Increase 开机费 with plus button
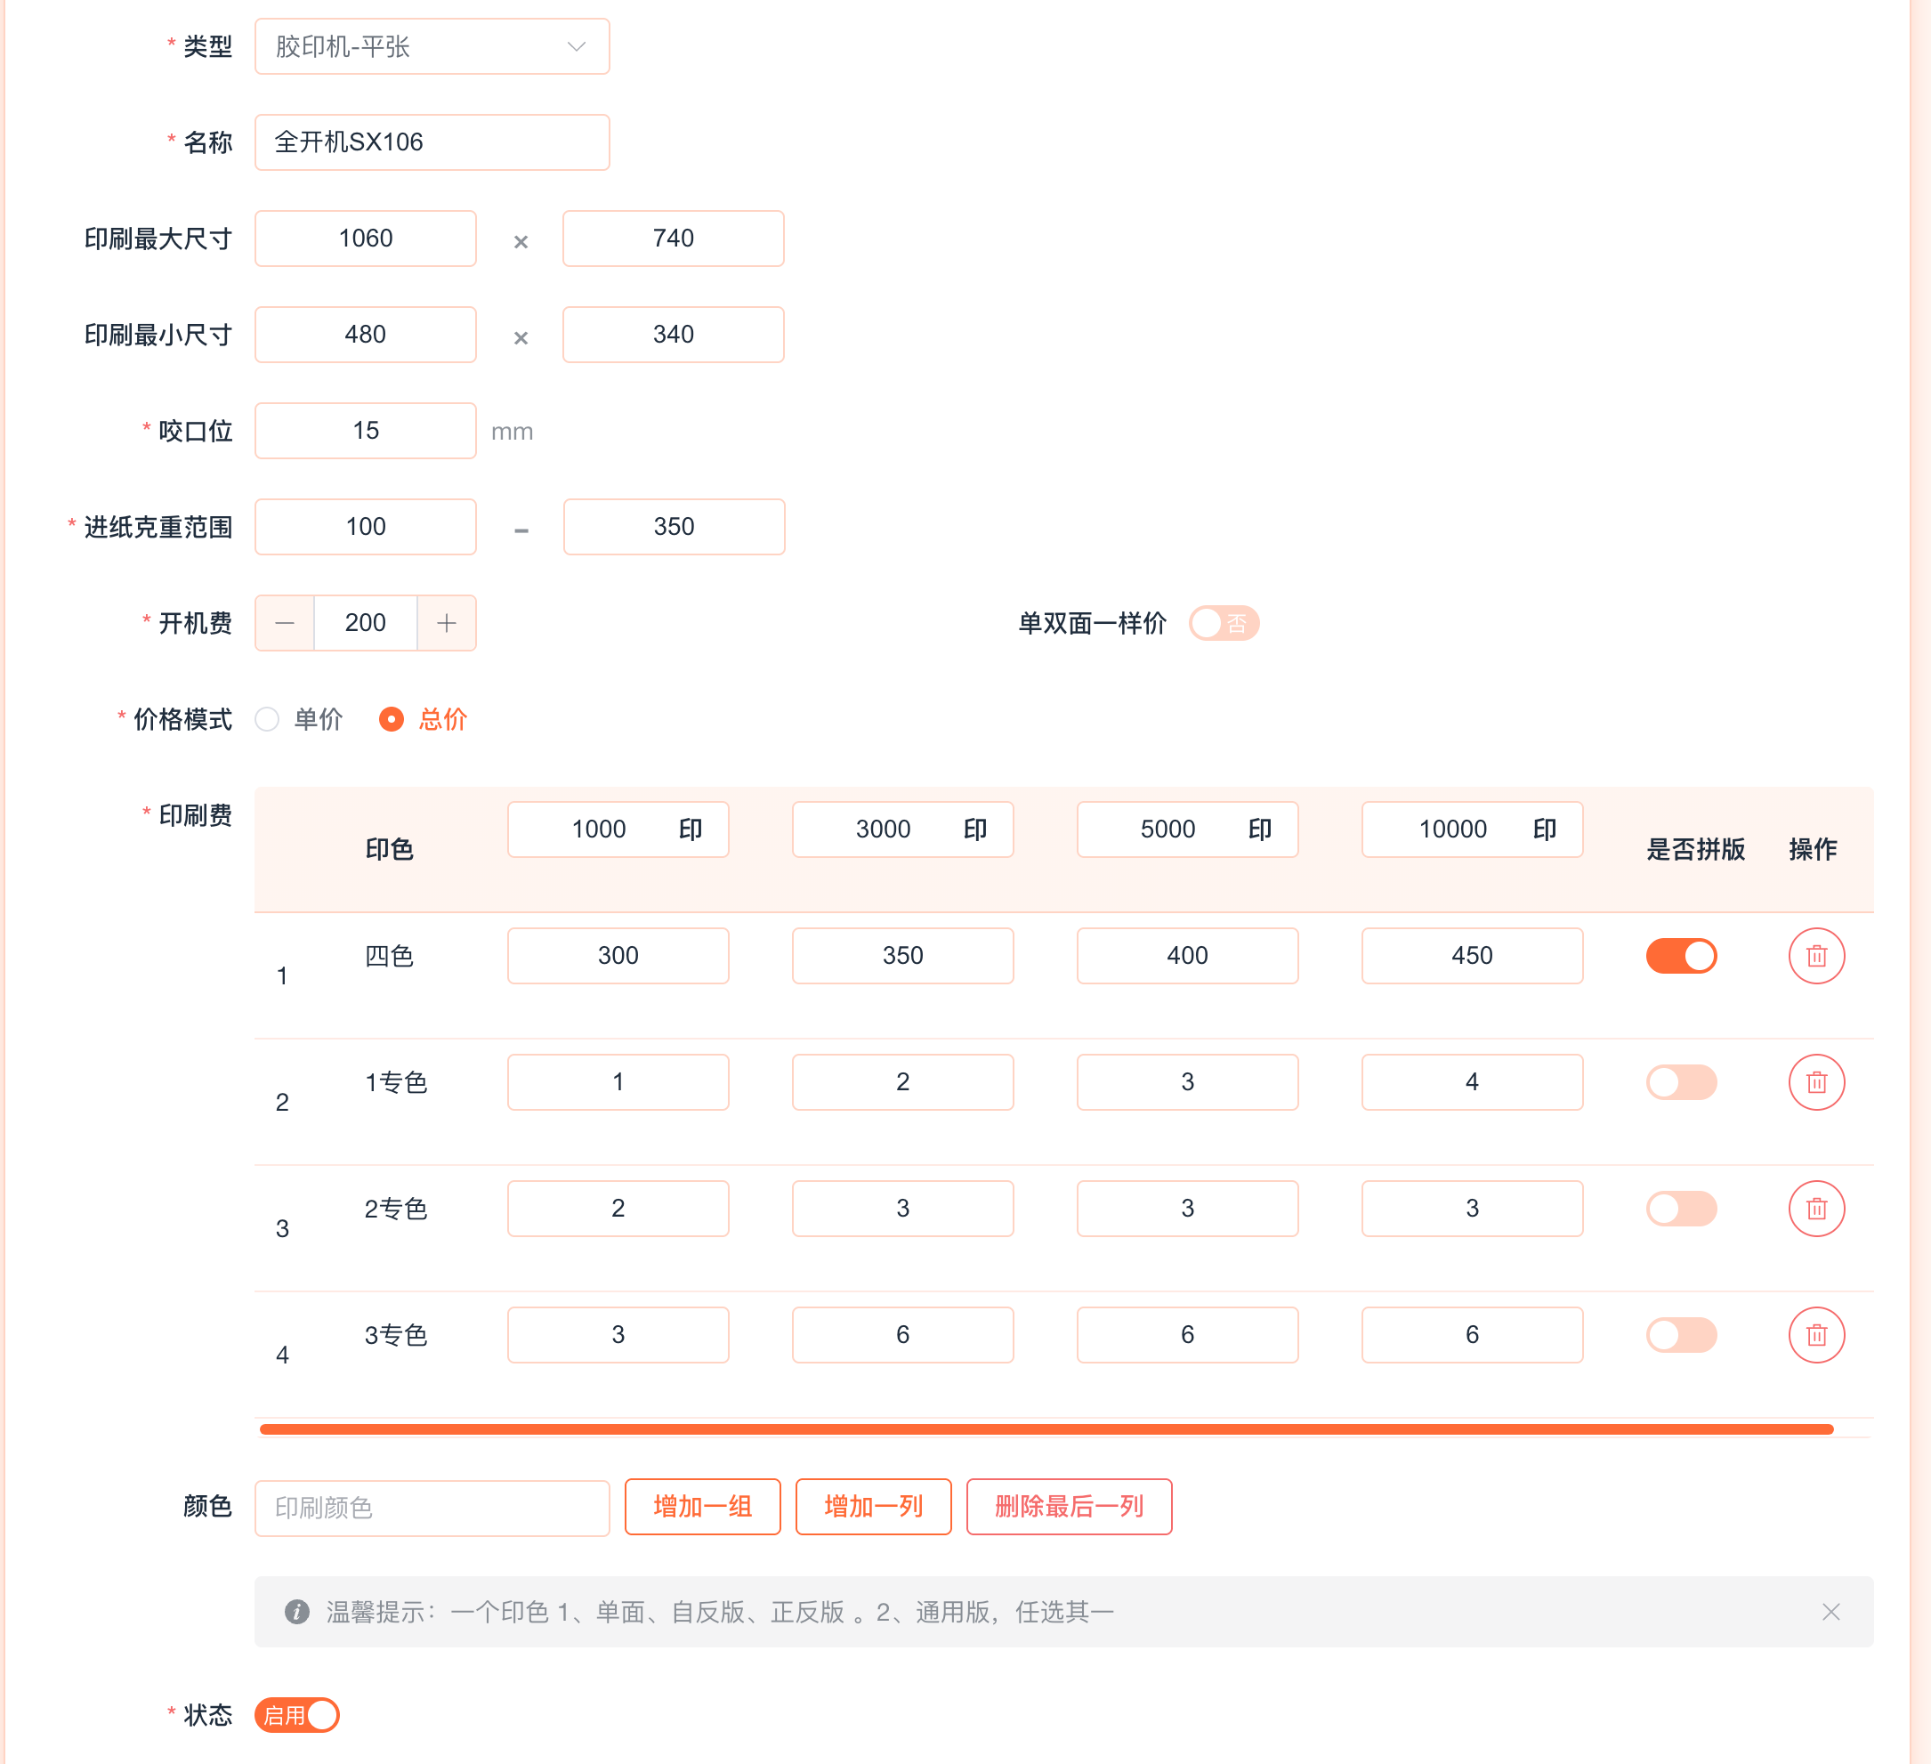 click(x=447, y=623)
